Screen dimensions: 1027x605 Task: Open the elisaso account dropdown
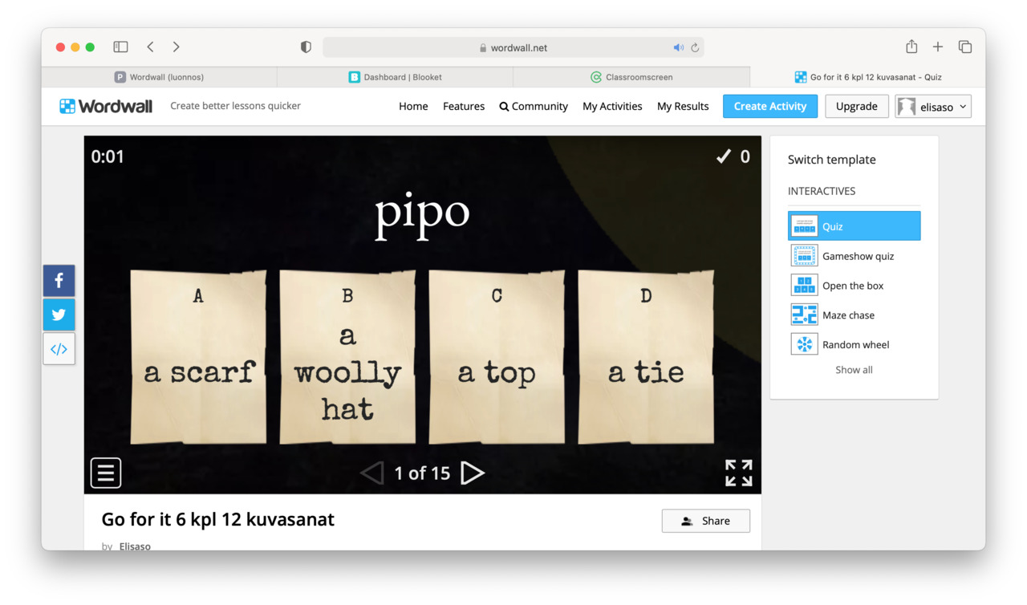pyautogui.click(x=933, y=107)
